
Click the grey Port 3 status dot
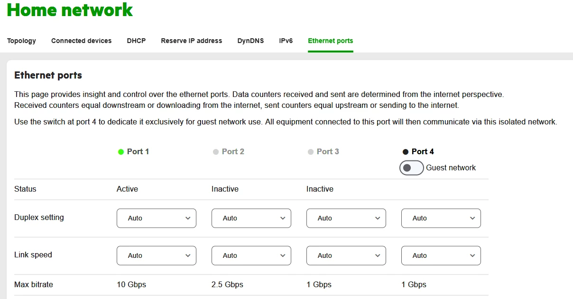click(311, 152)
